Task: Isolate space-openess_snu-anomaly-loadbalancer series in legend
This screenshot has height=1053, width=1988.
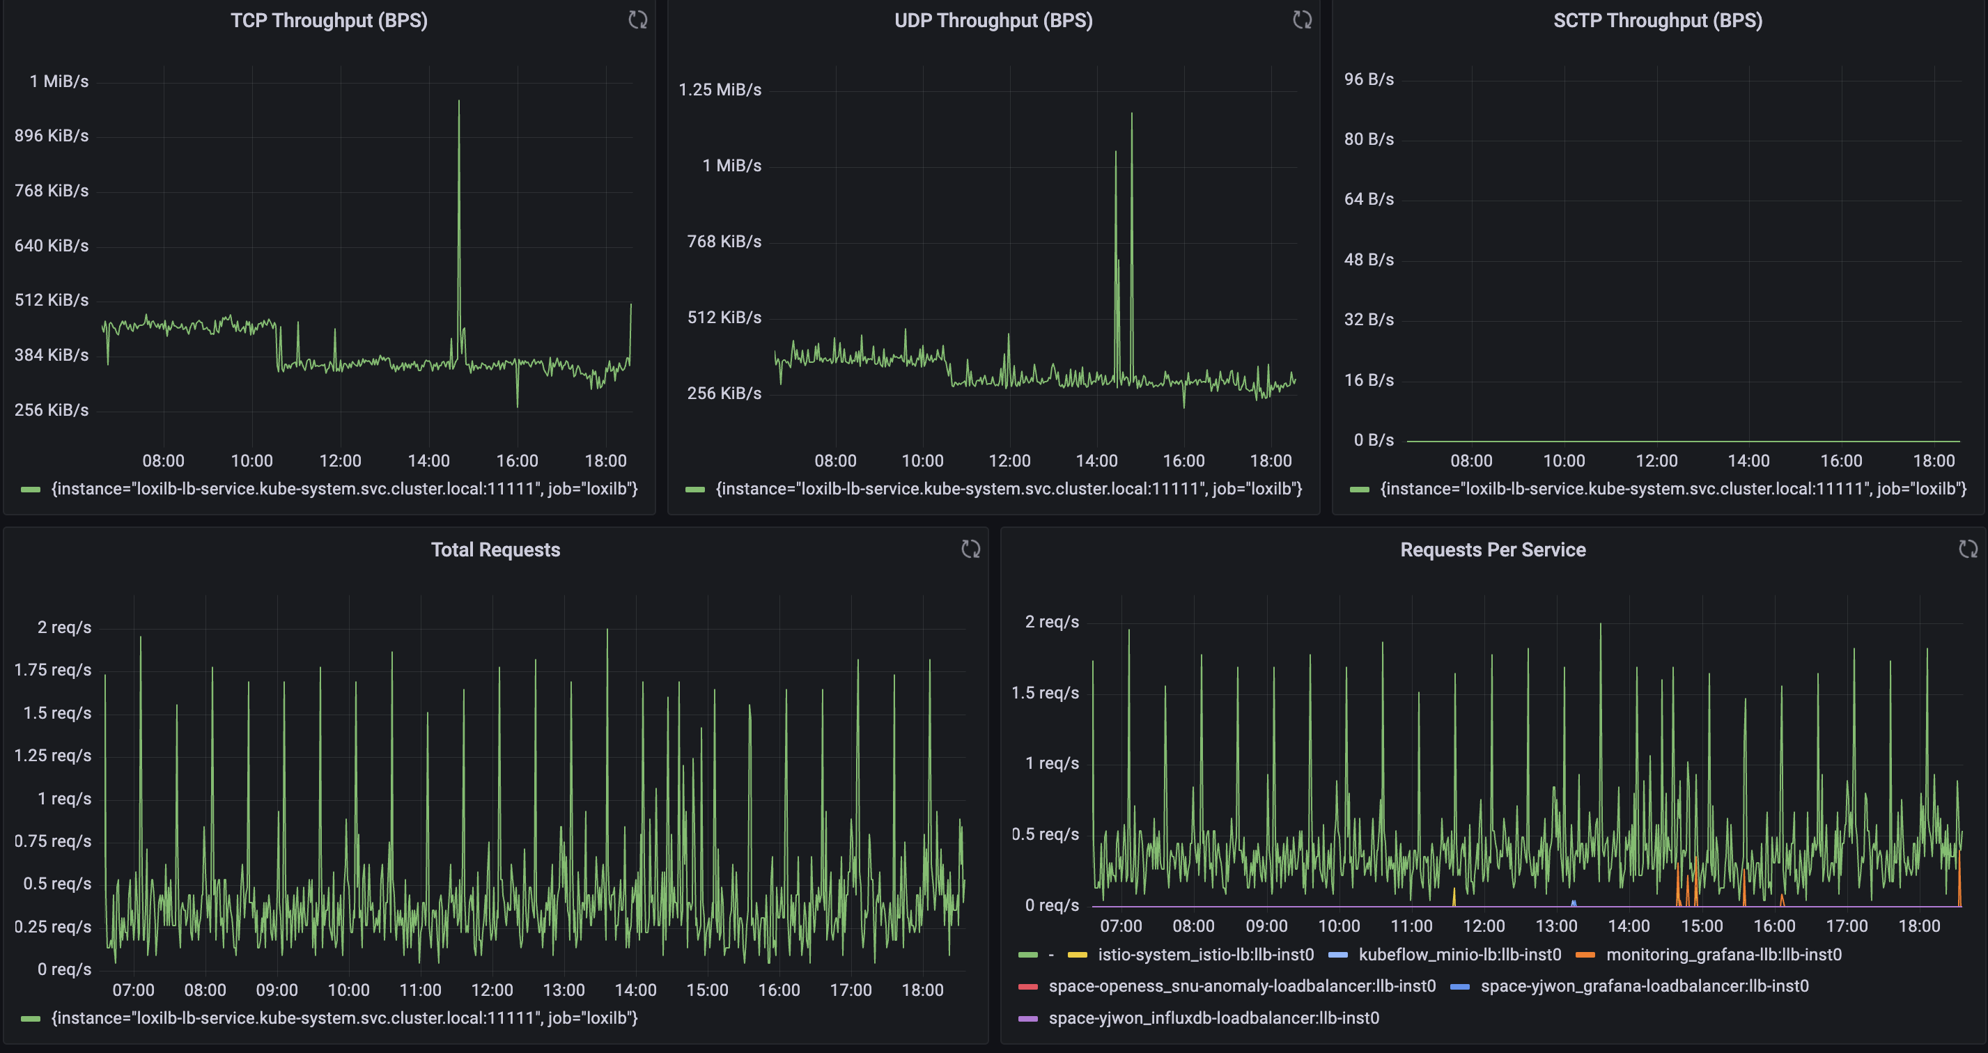Action: [x=1242, y=987]
